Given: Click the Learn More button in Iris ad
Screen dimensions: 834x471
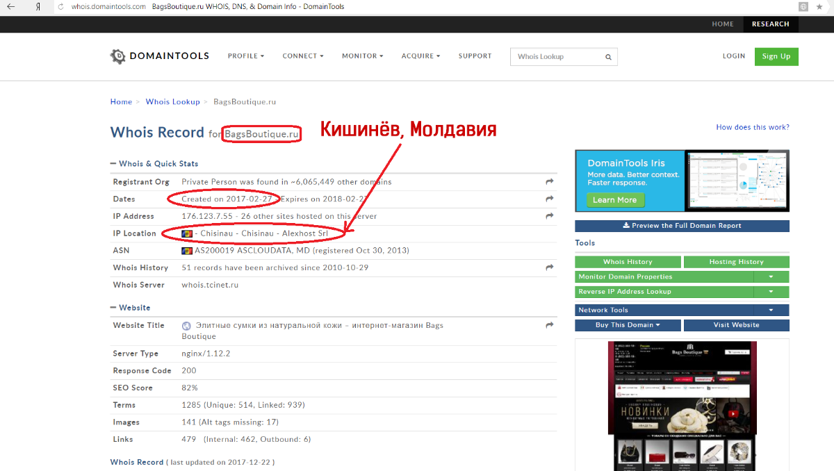Looking at the screenshot, I should click(x=615, y=200).
